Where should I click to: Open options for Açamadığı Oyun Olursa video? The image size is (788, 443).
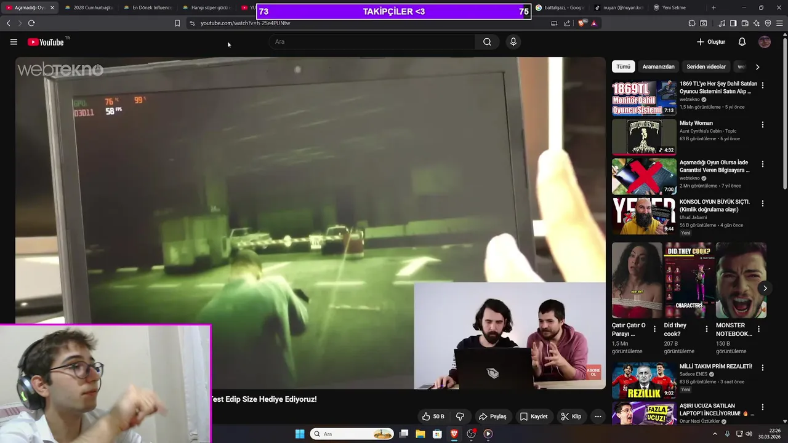point(763,164)
